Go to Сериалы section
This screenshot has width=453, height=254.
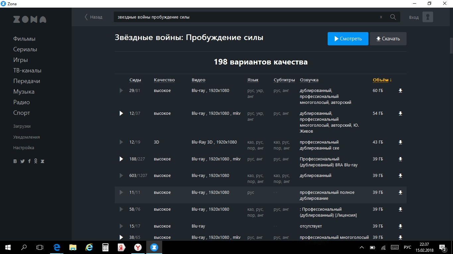[25, 49]
